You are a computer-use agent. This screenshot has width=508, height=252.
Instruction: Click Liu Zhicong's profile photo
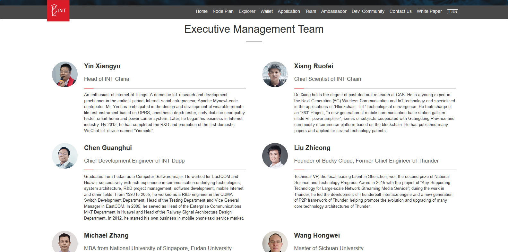[x=275, y=156]
